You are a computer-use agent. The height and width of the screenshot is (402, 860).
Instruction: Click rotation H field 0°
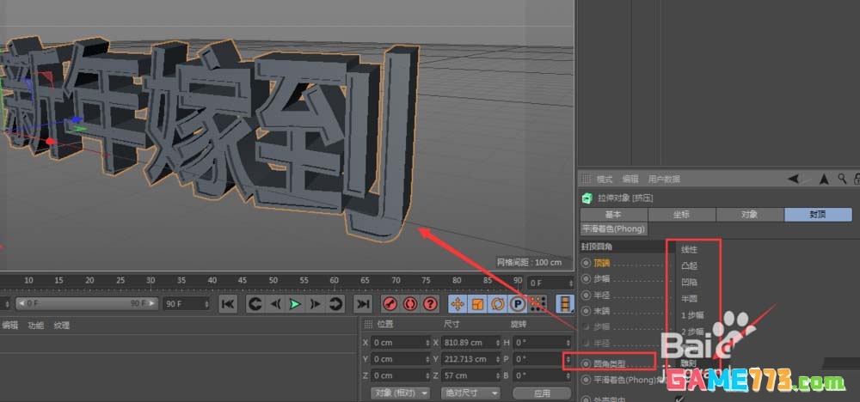pos(541,343)
